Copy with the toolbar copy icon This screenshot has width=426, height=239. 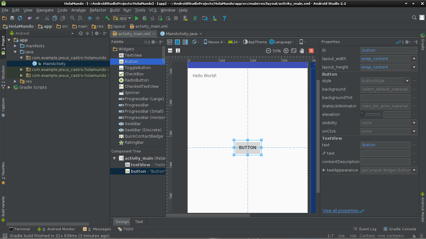pos(55,18)
